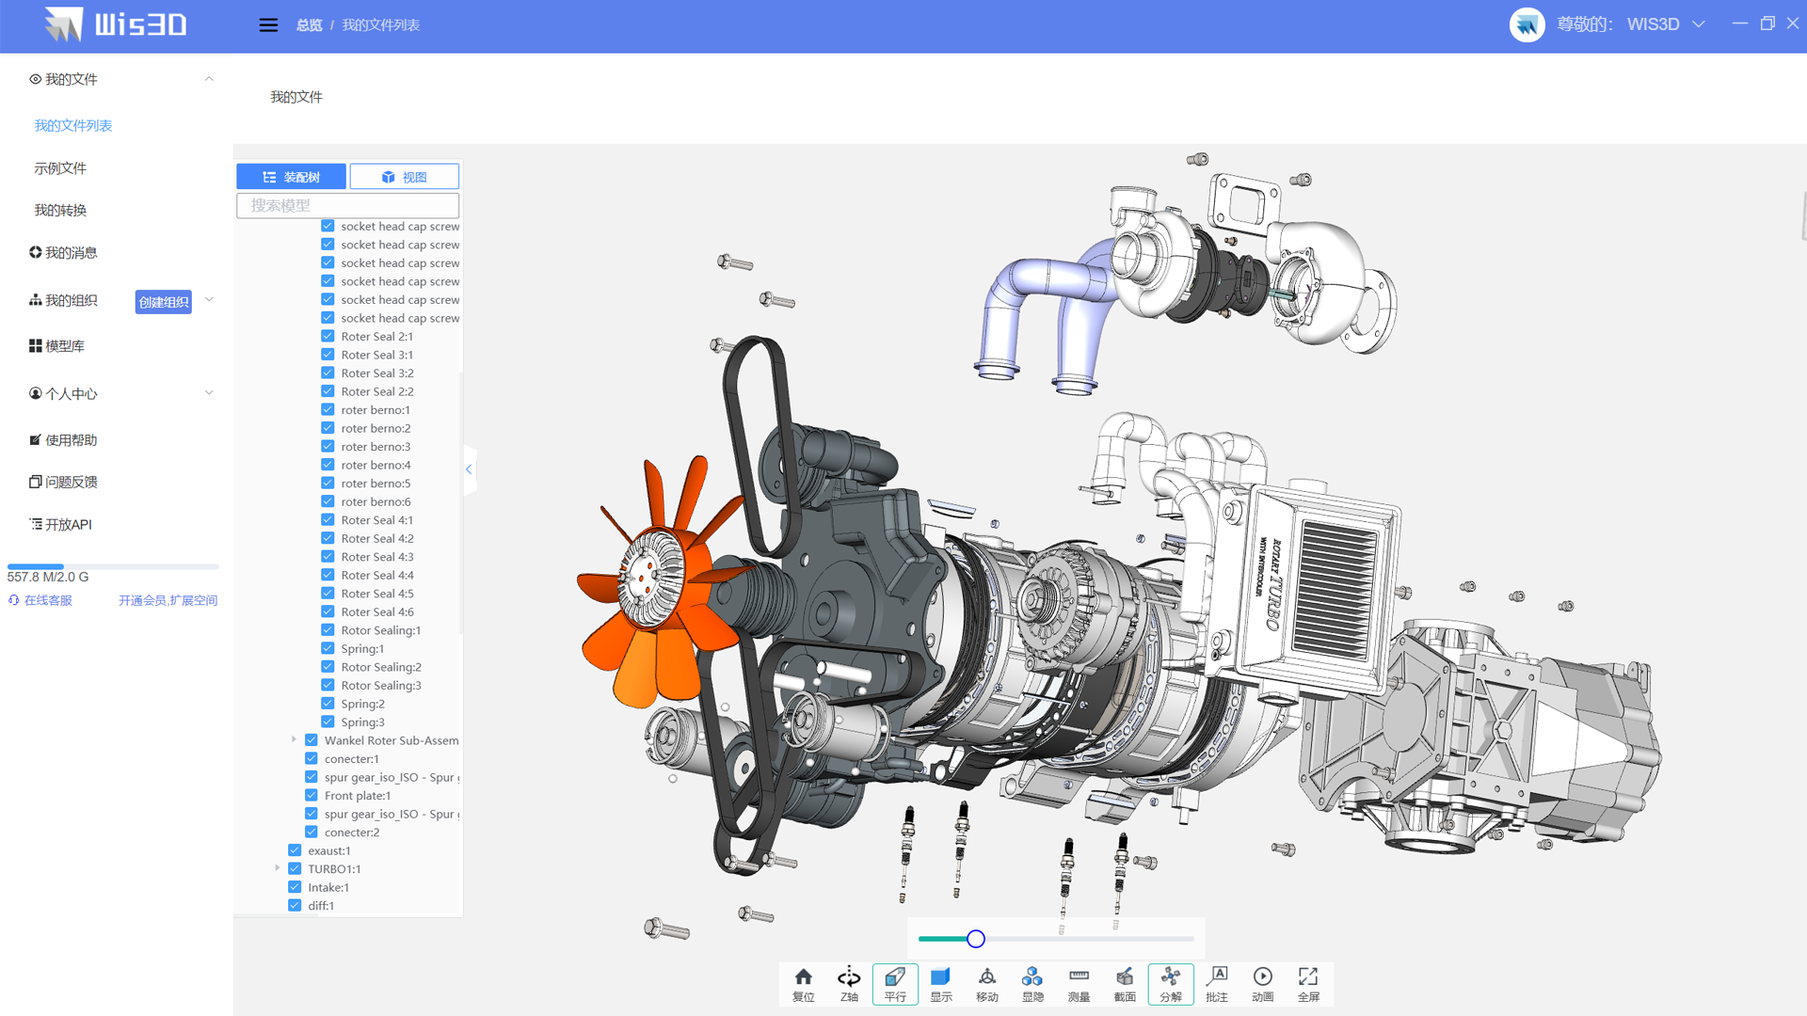Uncheck the diff:1 checkbox
The width and height of the screenshot is (1807, 1016).
[295, 905]
